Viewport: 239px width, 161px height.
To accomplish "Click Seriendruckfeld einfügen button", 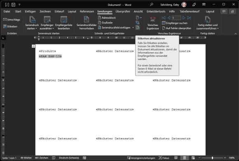I will (114, 28).
